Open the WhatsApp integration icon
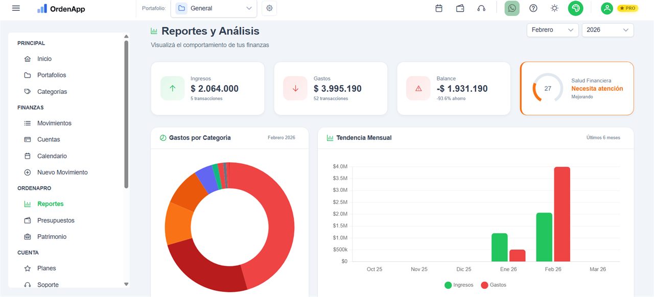Image resolution: width=654 pixels, height=297 pixels. pos(511,8)
